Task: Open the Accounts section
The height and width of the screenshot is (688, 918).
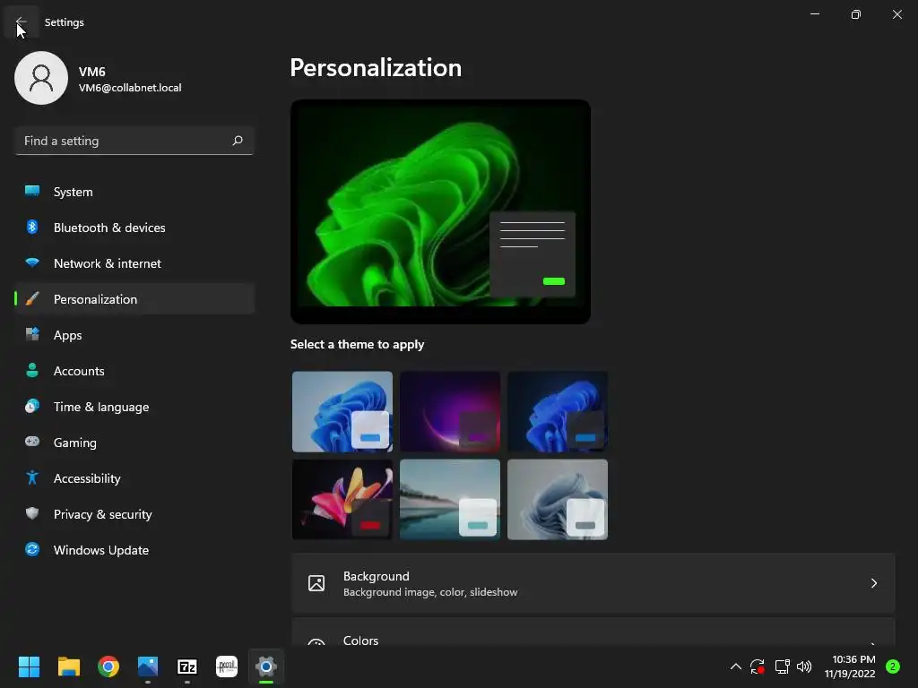Action: 134,371
